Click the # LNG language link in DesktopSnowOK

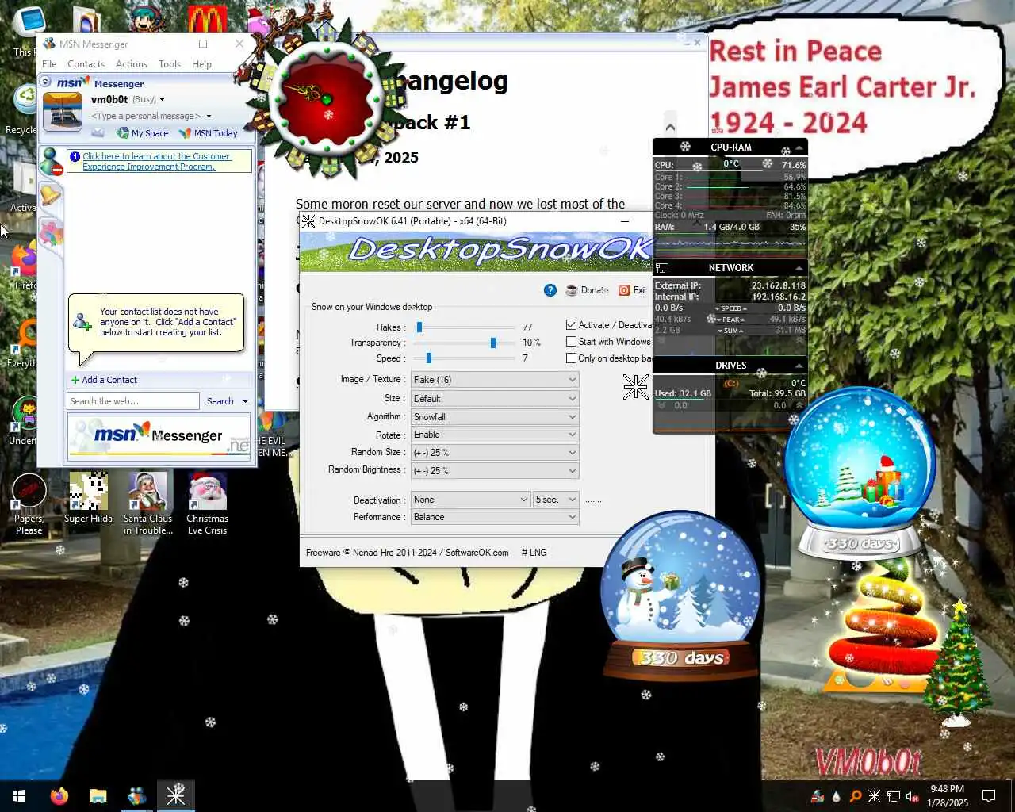click(534, 553)
